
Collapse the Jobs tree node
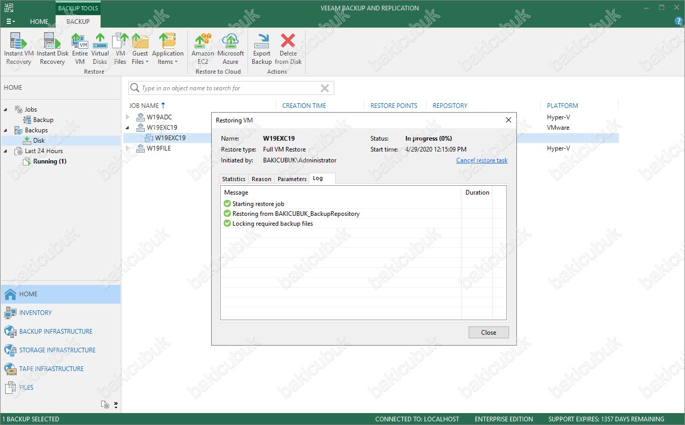6,109
